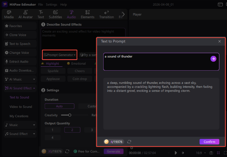Image resolution: width=227 pixels, height=157 pixels.
Task: Toggle the layout icon in title bar
Action: click(x=220, y=5)
